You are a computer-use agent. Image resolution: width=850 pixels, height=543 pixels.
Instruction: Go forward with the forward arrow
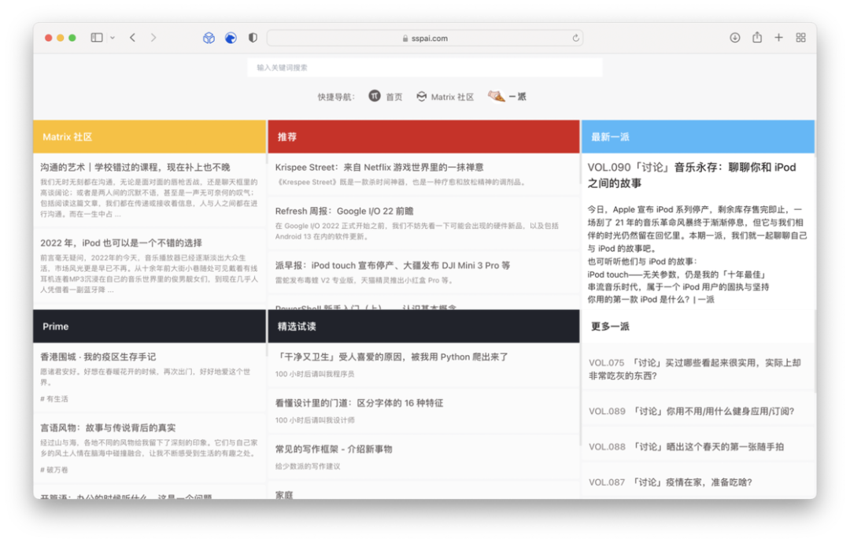tap(153, 38)
